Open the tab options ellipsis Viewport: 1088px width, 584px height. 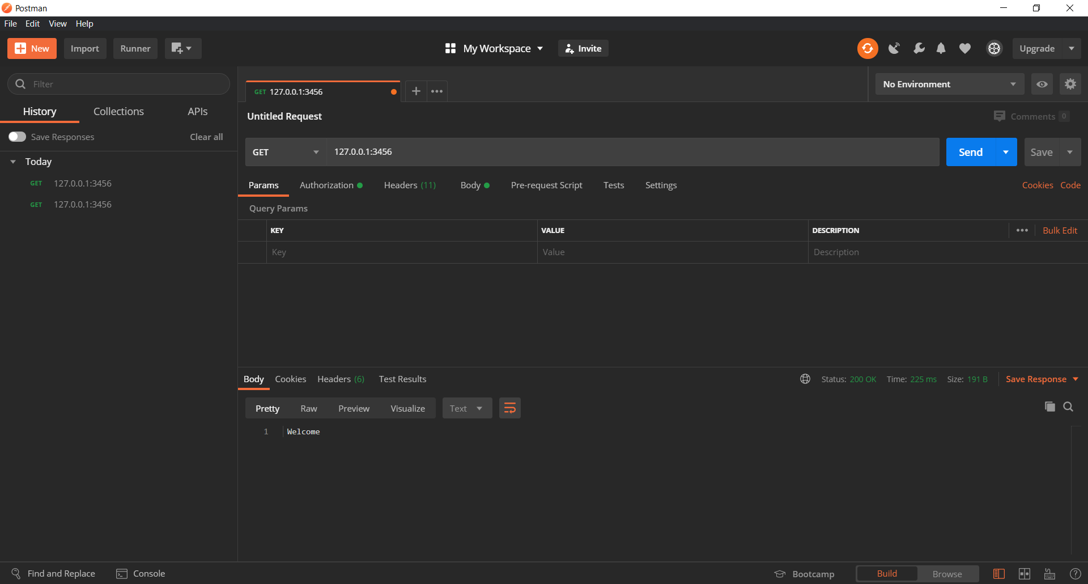coord(437,91)
